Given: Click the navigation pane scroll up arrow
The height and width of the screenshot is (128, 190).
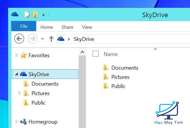Looking at the screenshot, I should (83, 52).
